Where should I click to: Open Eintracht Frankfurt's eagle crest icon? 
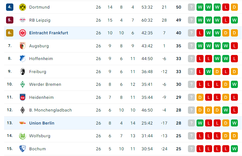click(x=23, y=33)
